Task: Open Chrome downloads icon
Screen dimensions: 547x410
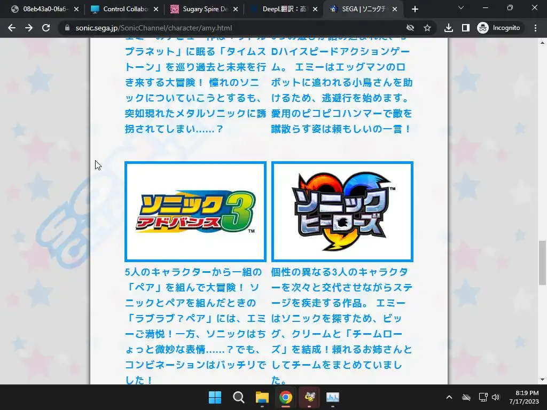Action: tap(449, 28)
